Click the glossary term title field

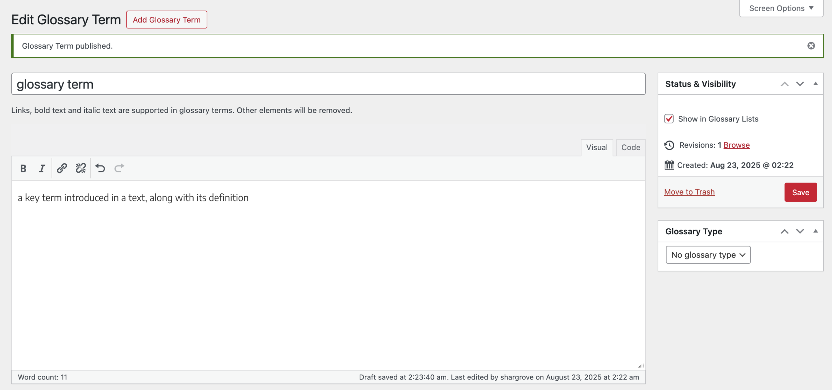coord(328,84)
